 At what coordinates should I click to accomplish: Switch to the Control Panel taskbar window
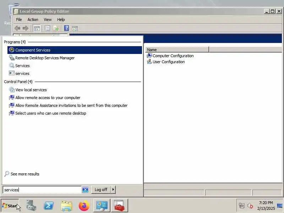tap(102, 206)
